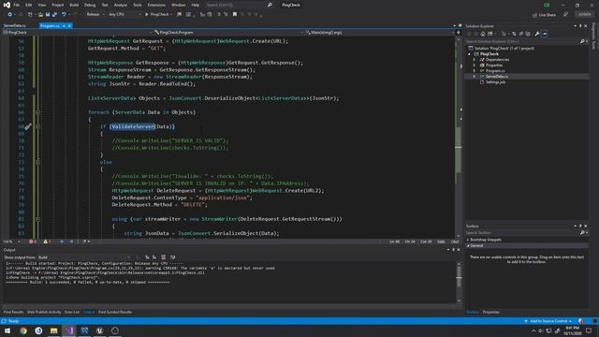The image size is (599, 337).
Task: Open the Any CPU platform dropdown
Action: pos(124,15)
